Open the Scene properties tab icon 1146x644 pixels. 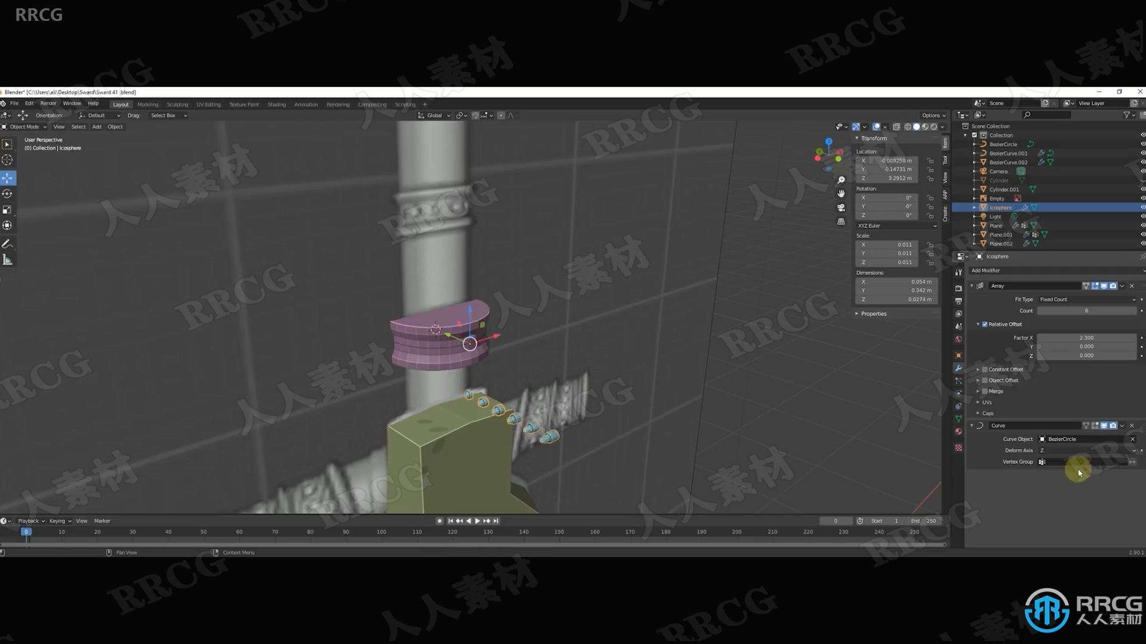(959, 327)
